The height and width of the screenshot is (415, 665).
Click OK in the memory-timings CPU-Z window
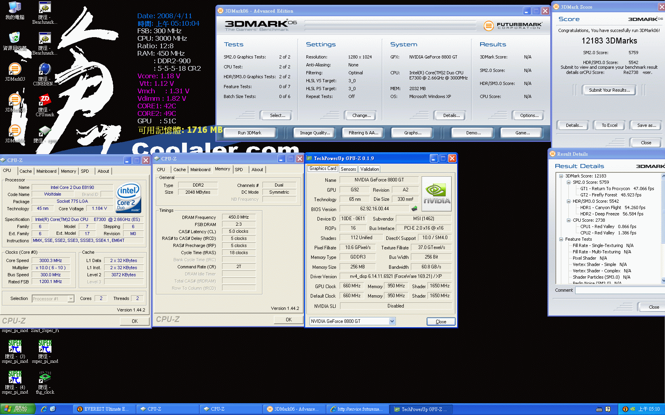[x=289, y=320]
